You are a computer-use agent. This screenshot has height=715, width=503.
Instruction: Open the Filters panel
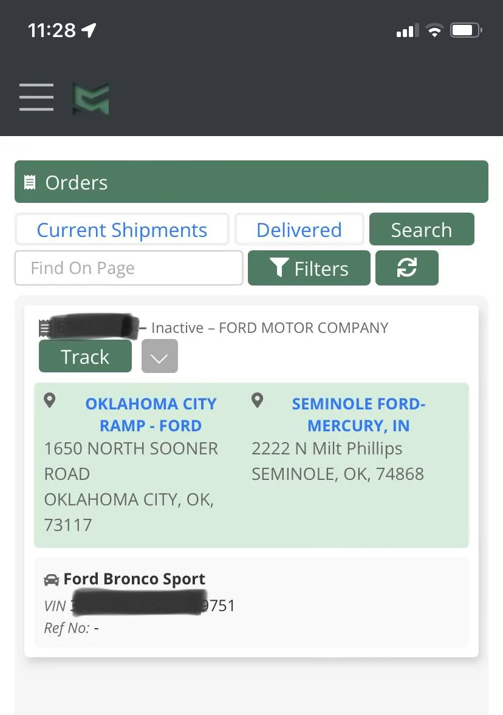coord(309,268)
